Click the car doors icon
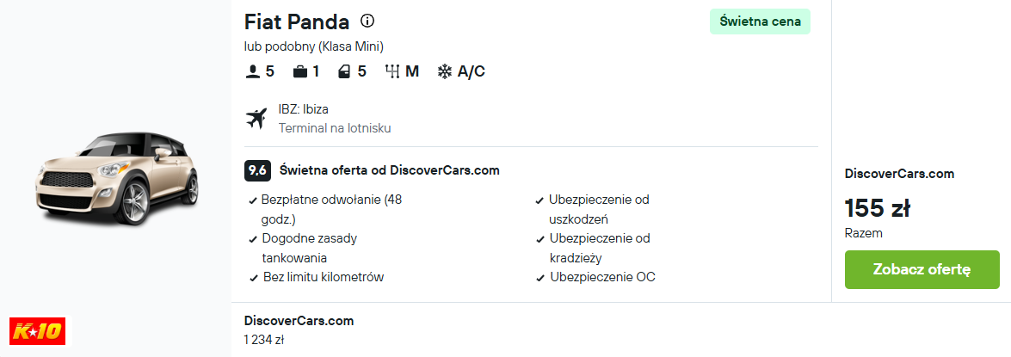Image resolution: width=1011 pixels, height=357 pixels. (x=344, y=71)
